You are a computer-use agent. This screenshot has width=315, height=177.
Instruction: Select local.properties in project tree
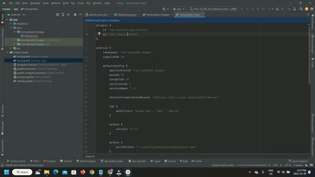pyautogui.click(x=32, y=77)
